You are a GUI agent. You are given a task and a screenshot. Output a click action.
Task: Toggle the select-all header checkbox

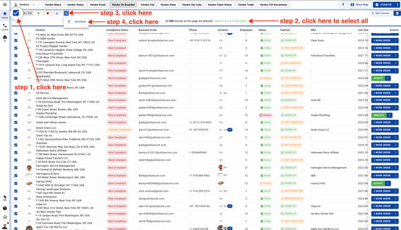[16, 13]
